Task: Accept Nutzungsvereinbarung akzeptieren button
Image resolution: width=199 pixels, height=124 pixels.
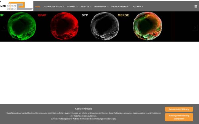Action: click(179, 117)
